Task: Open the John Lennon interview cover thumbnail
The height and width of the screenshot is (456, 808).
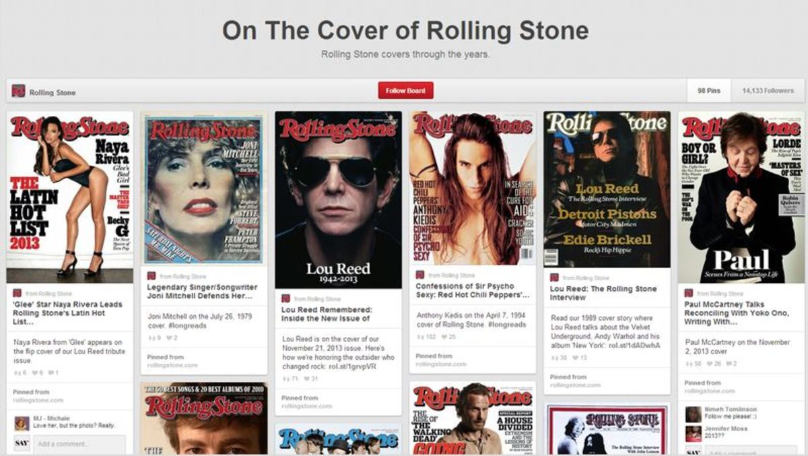Action: pos(607,430)
